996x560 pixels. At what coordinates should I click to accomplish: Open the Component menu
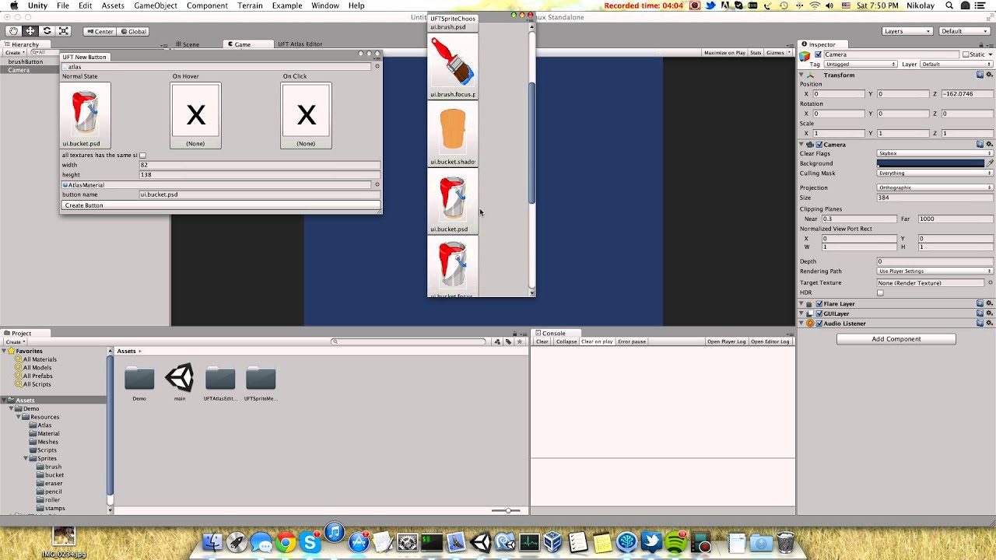(x=207, y=5)
